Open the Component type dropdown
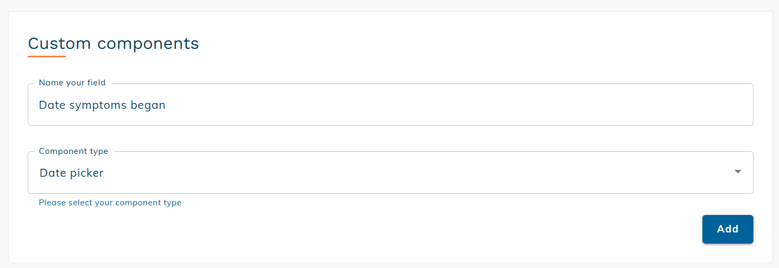This screenshot has height=268, width=779. coord(390,172)
